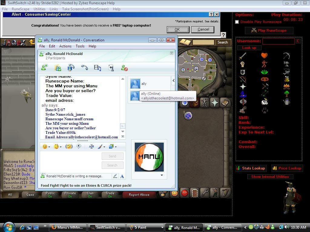Show hidden system tray icons
The height and width of the screenshot is (232, 310).
tap(245, 227)
